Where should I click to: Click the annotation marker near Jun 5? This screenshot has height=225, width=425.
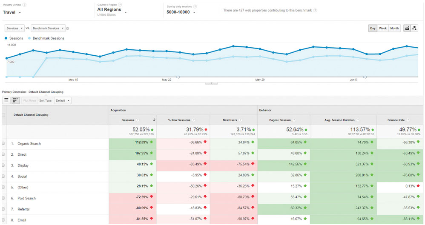(365, 77)
